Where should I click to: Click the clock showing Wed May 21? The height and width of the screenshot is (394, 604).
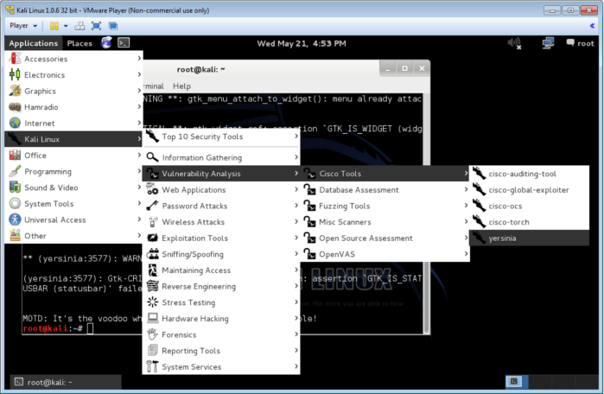click(x=299, y=42)
